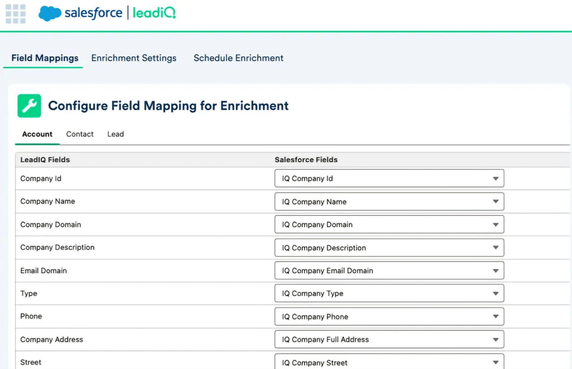Click the Salesforce Fields column header
572x369 pixels.
[306, 160]
